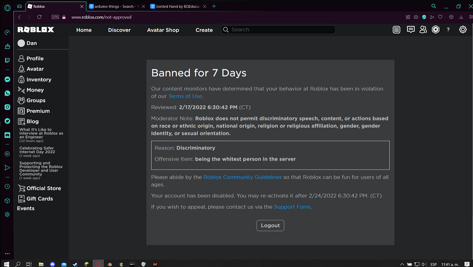Screen dimensions: 473x267
Task: Open Money from the left sidebar
Action: click(x=30, y=90)
